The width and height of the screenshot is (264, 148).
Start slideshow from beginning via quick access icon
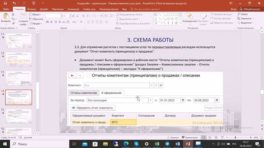click(x=33, y=3)
